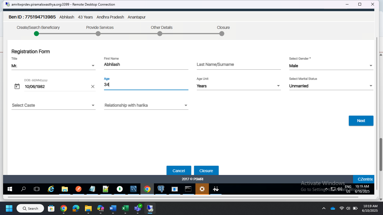The image size is (383, 215).
Task: Open Google Chrome in local taskbar
Action: point(64,208)
